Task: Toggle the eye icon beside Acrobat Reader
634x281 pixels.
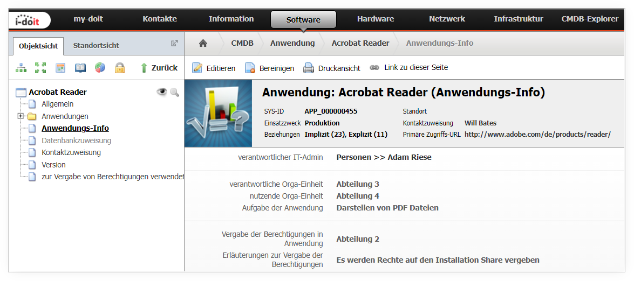Action: point(162,92)
